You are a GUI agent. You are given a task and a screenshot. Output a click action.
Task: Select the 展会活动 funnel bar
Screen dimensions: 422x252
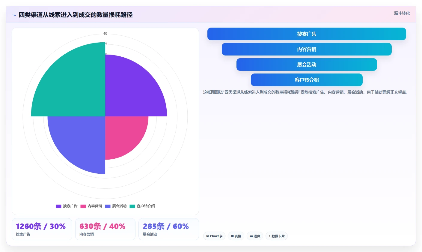307,64
